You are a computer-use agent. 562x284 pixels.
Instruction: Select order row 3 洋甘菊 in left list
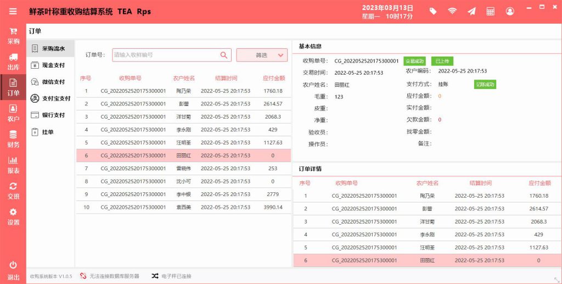[x=183, y=117]
